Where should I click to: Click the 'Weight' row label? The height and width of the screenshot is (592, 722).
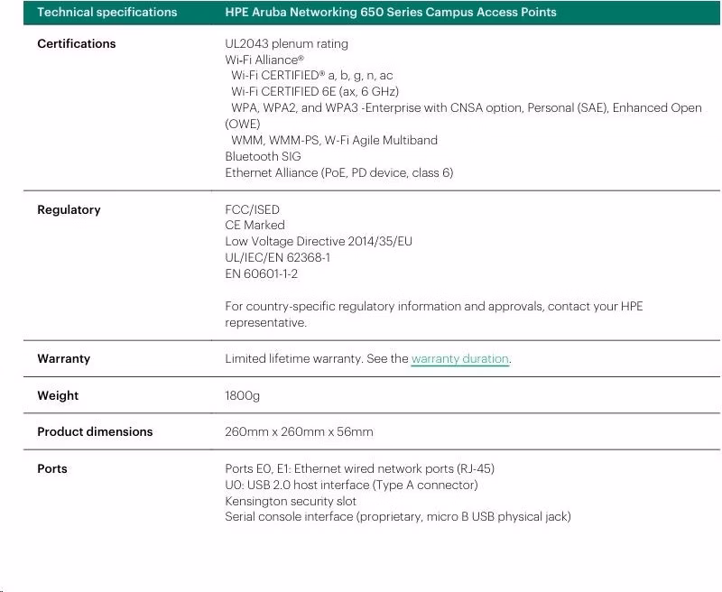pyautogui.click(x=58, y=395)
